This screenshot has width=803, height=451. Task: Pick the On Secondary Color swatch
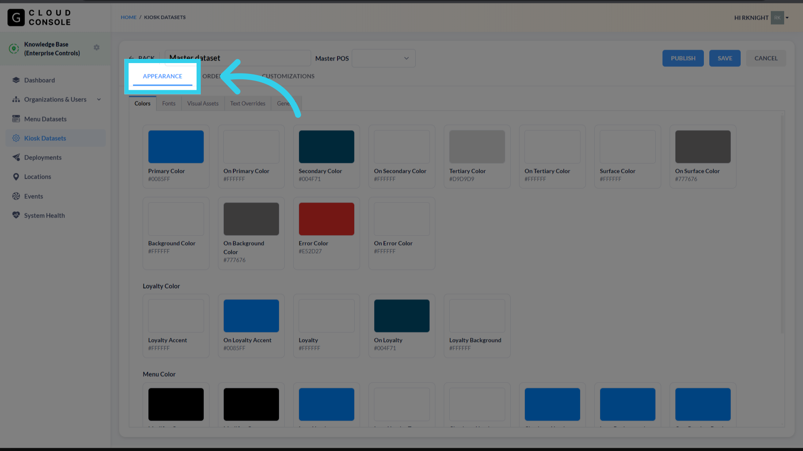pyautogui.click(x=402, y=147)
